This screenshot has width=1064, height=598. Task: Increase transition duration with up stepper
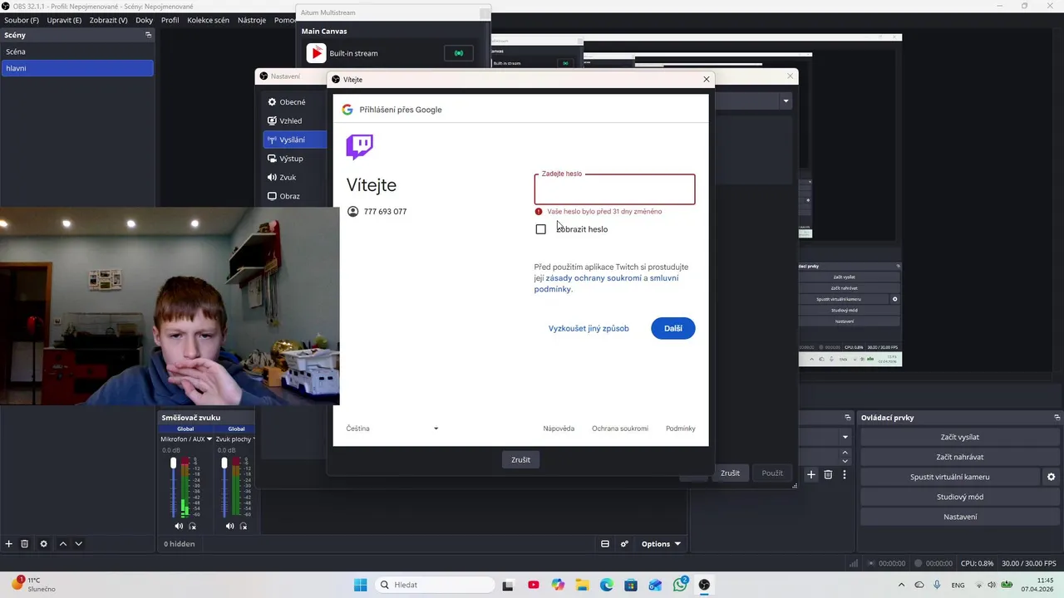click(x=845, y=452)
